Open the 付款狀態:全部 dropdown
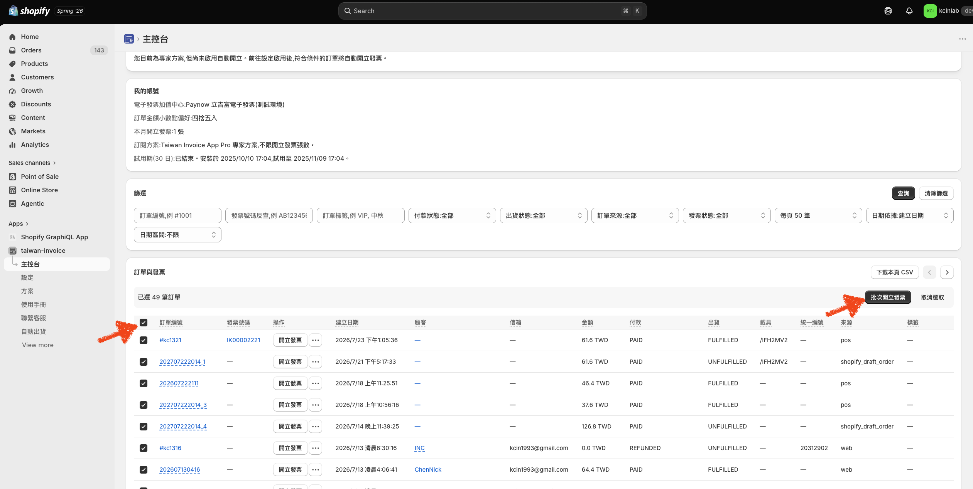Image resolution: width=973 pixels, height=489 pixels. [452, 215]
